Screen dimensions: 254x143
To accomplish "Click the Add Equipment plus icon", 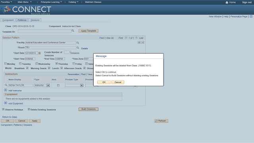I will click(6, 103).
